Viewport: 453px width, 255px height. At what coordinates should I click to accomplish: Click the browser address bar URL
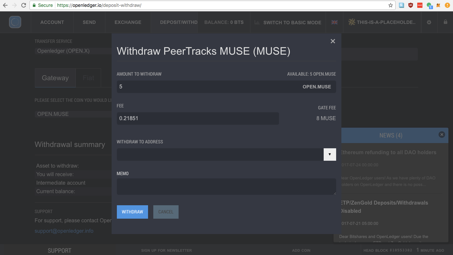[99, 5]
